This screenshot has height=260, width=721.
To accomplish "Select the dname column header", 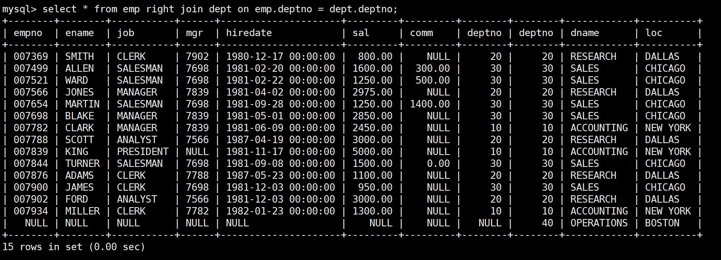I will tap(584, 33).
